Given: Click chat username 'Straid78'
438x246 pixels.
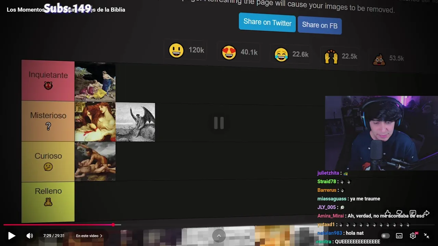Looking at the screenshot, I should click(327, 181).
